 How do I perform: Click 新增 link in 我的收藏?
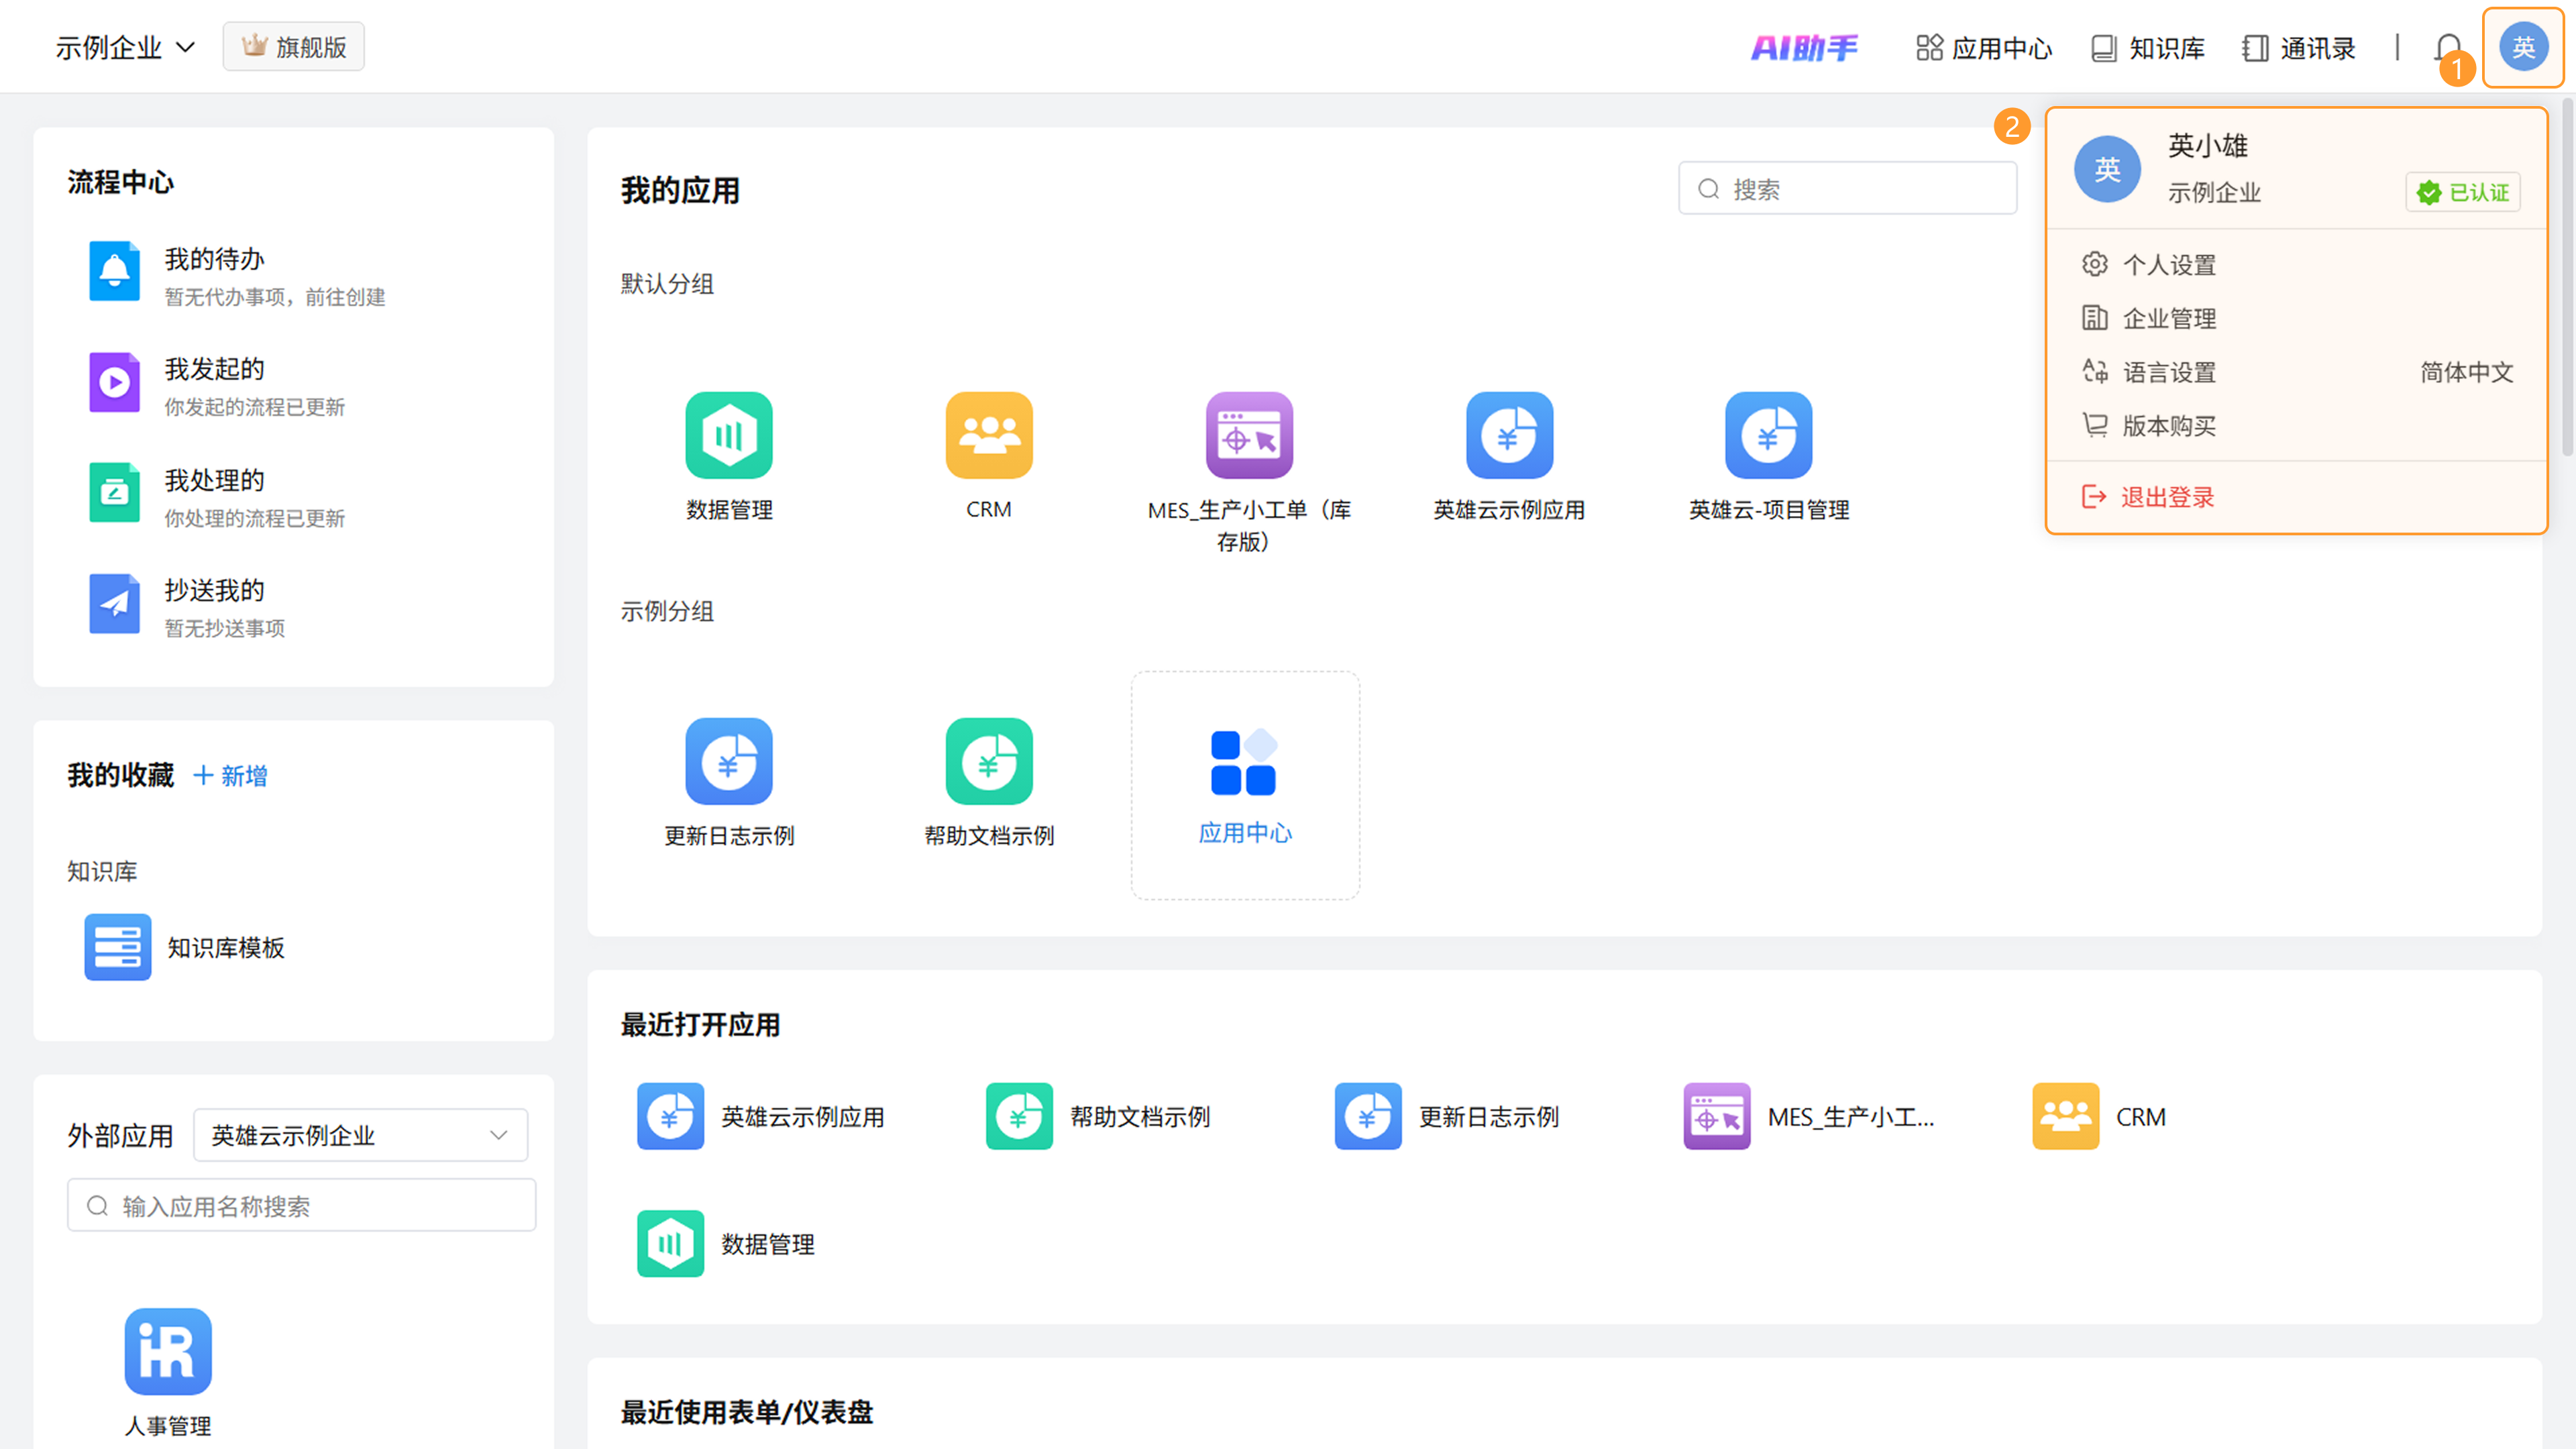tap(231, 776)
